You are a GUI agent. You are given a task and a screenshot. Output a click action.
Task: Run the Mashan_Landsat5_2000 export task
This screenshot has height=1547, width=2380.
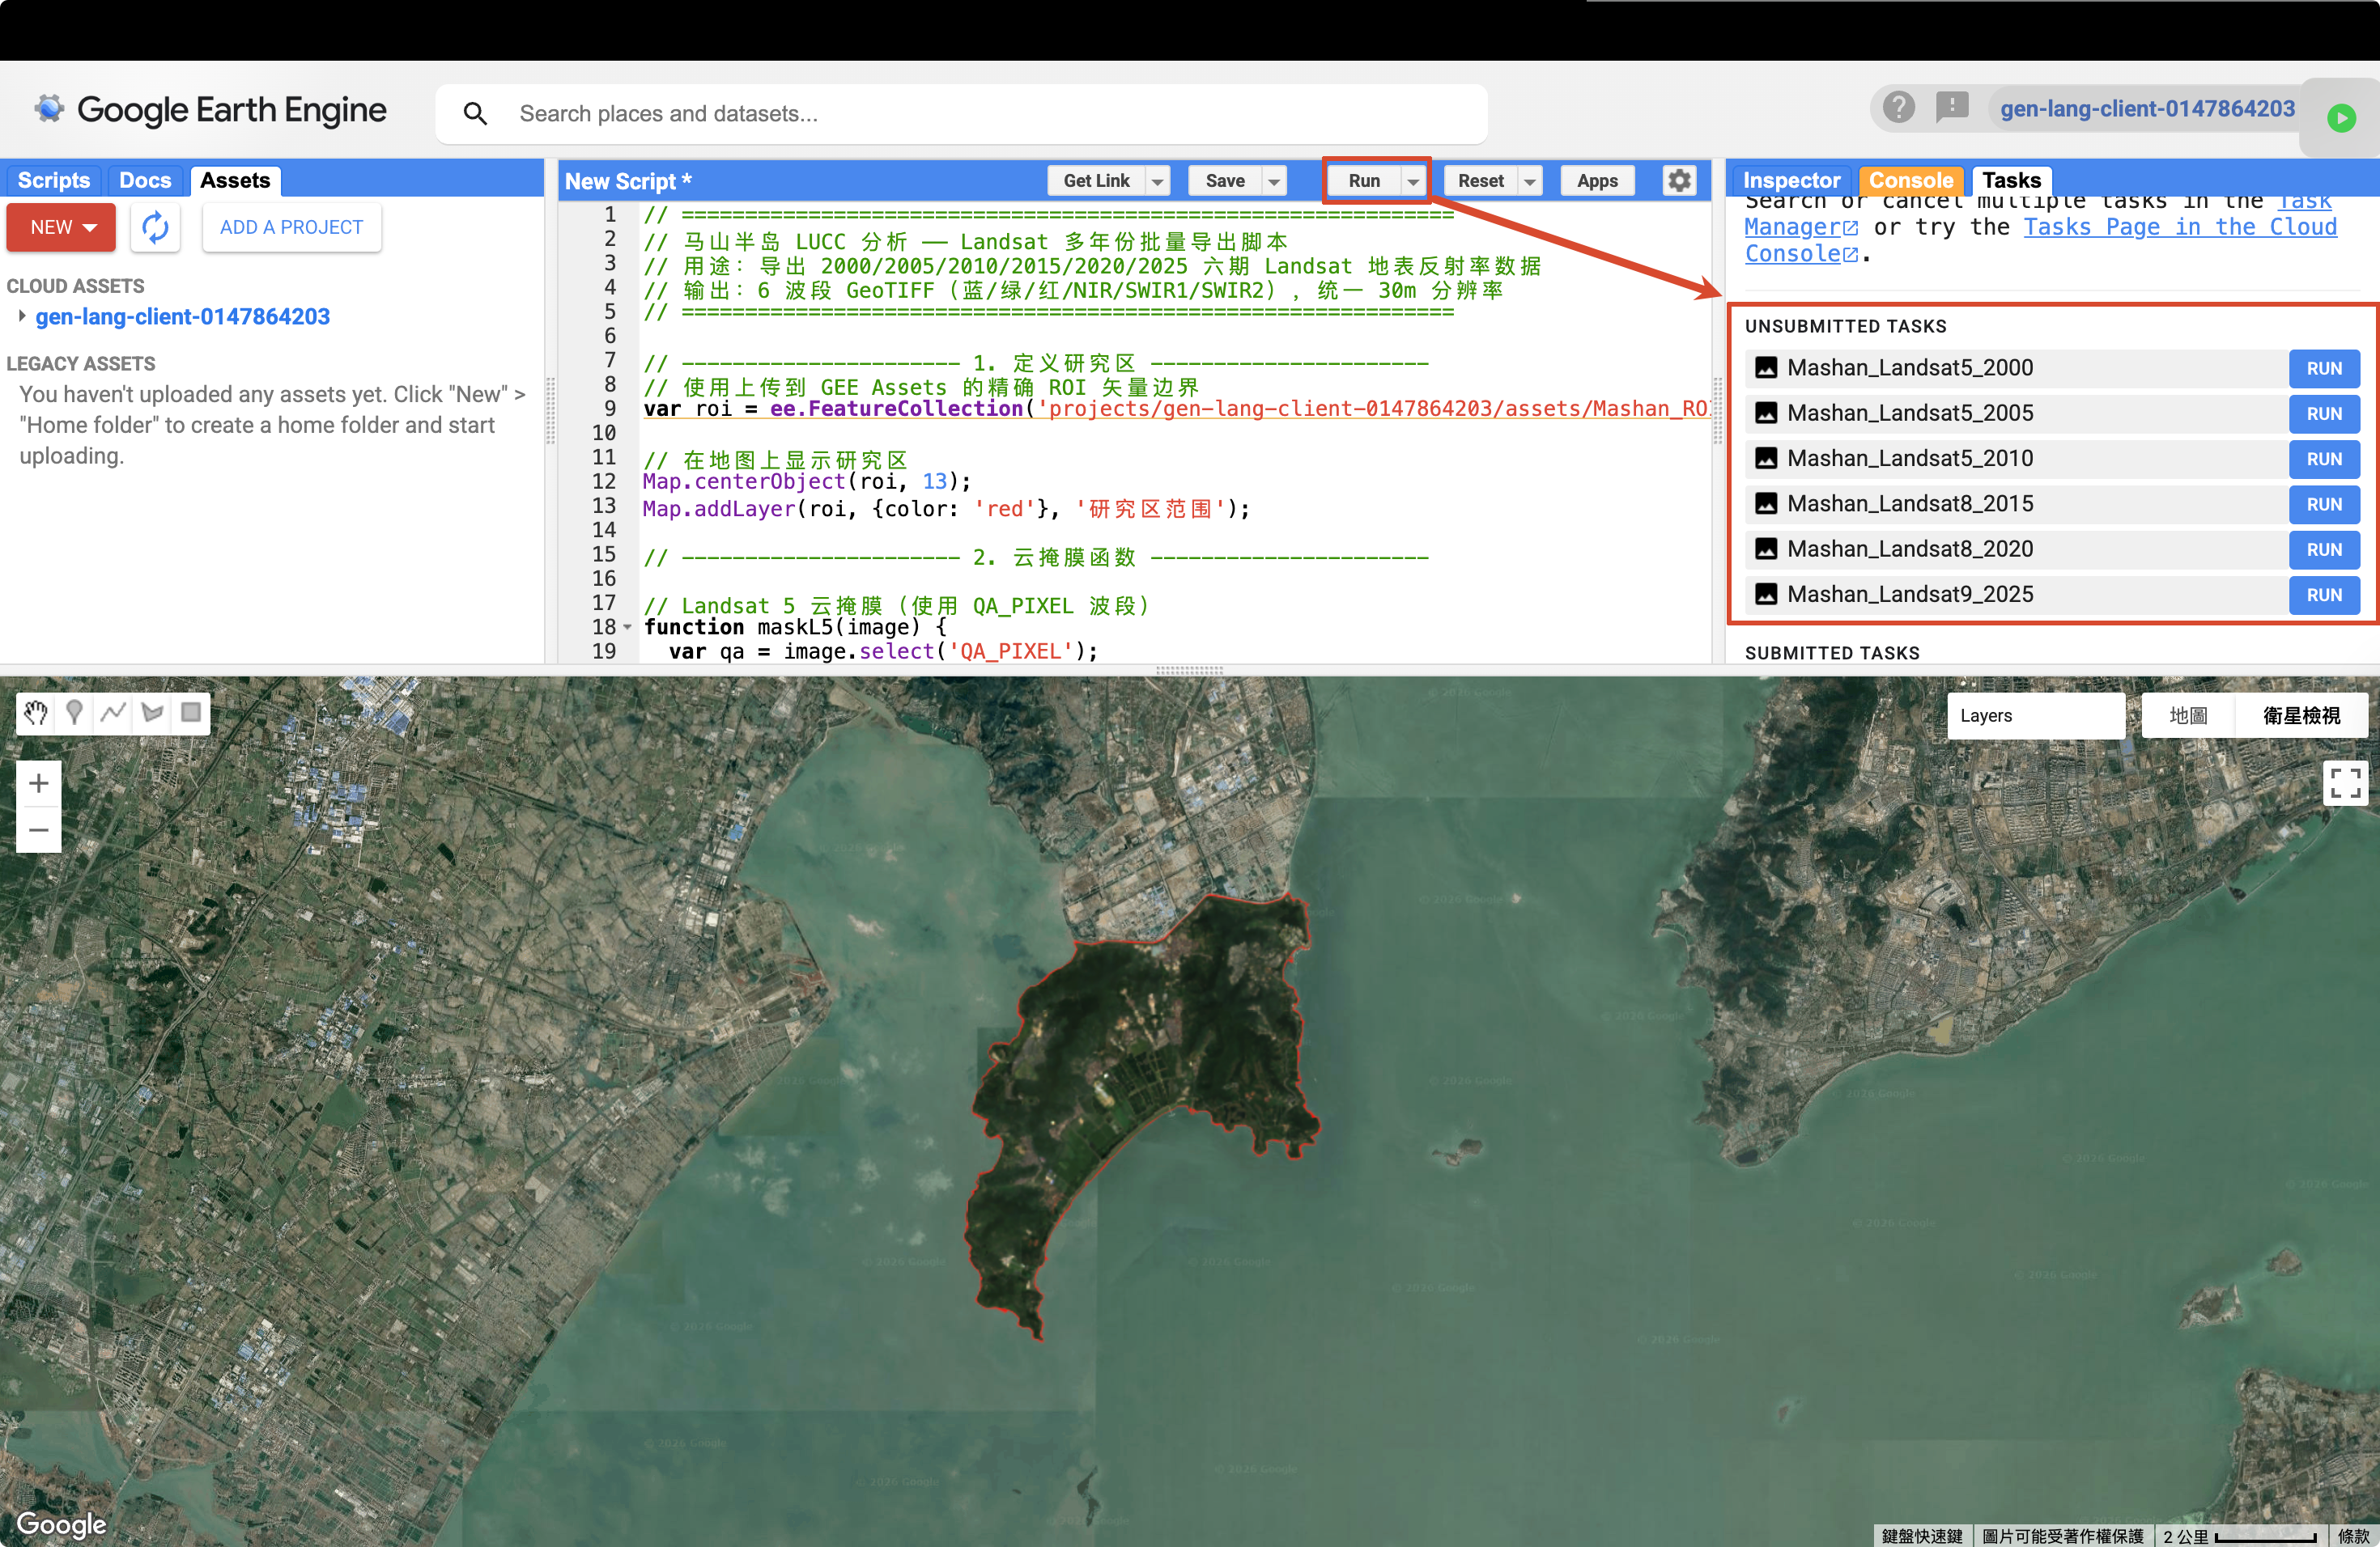point(2324,369)
